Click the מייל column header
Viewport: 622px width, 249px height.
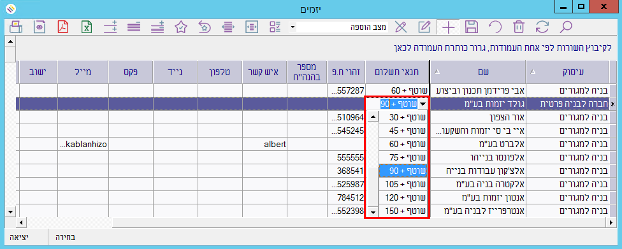82,72
